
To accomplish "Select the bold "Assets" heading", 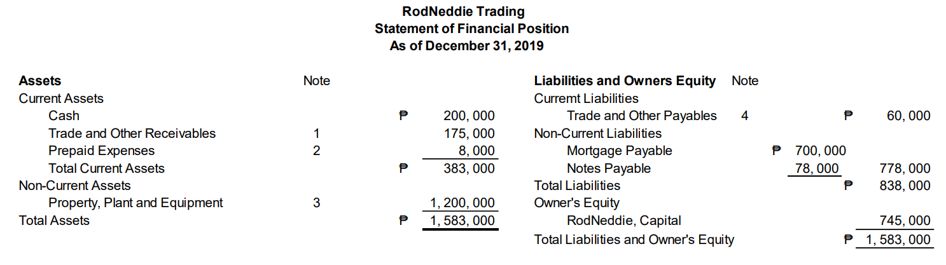I will [x=40, y=81].
